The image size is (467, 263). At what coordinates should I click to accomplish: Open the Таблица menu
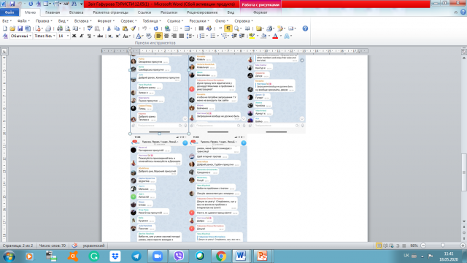(152, 21)
